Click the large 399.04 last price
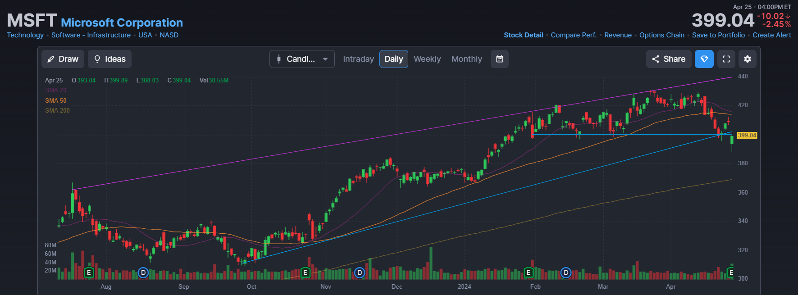798x295 pixels. tap(723, 20)
